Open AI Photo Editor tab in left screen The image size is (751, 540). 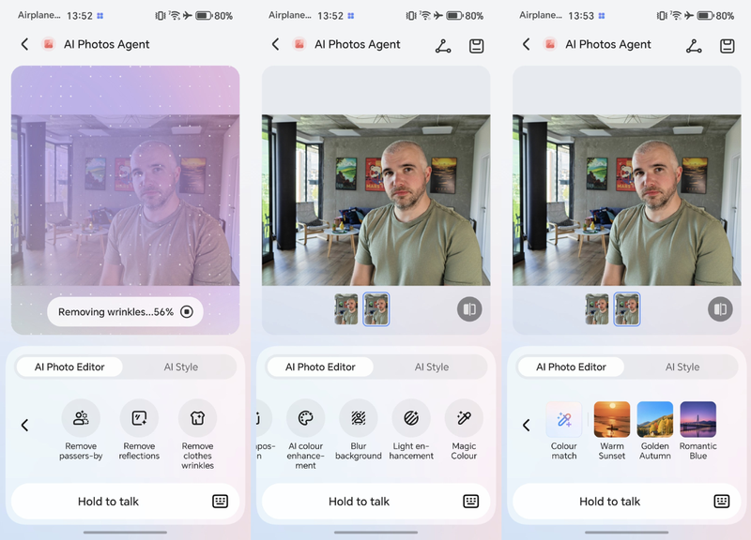(69, 367)
